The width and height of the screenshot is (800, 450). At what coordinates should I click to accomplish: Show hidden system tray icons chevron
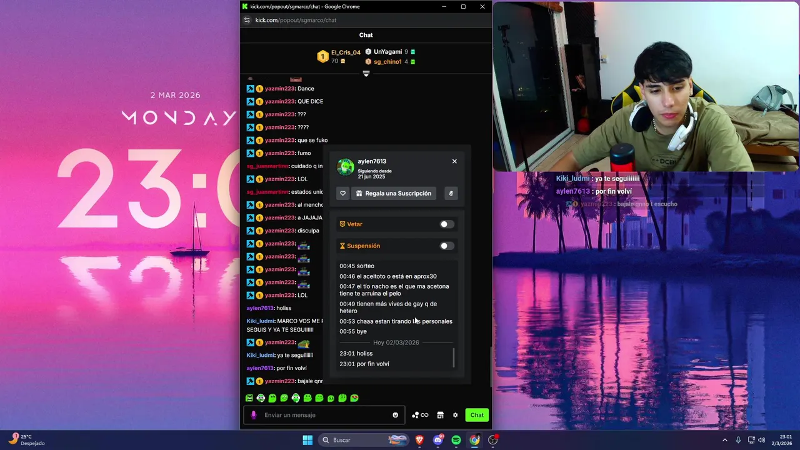(725, 440)
